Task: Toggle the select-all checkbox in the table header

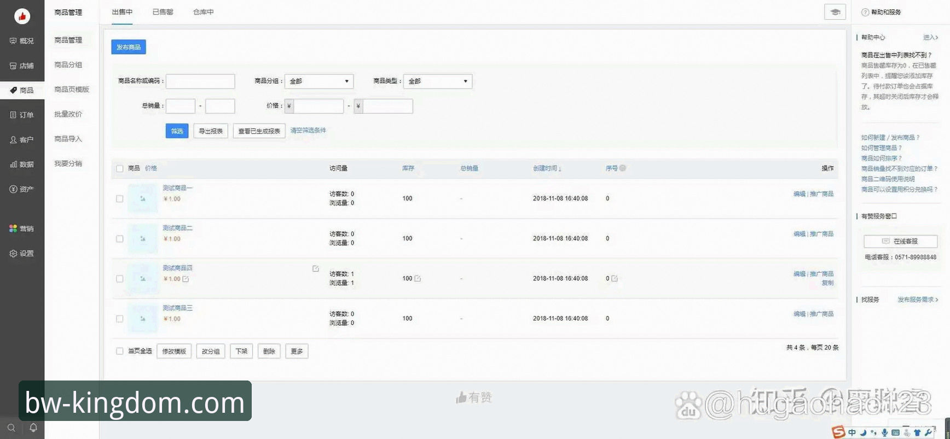Action: tap(120, 168)
